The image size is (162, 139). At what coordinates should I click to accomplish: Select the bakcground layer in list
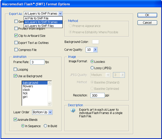point(35,83)
